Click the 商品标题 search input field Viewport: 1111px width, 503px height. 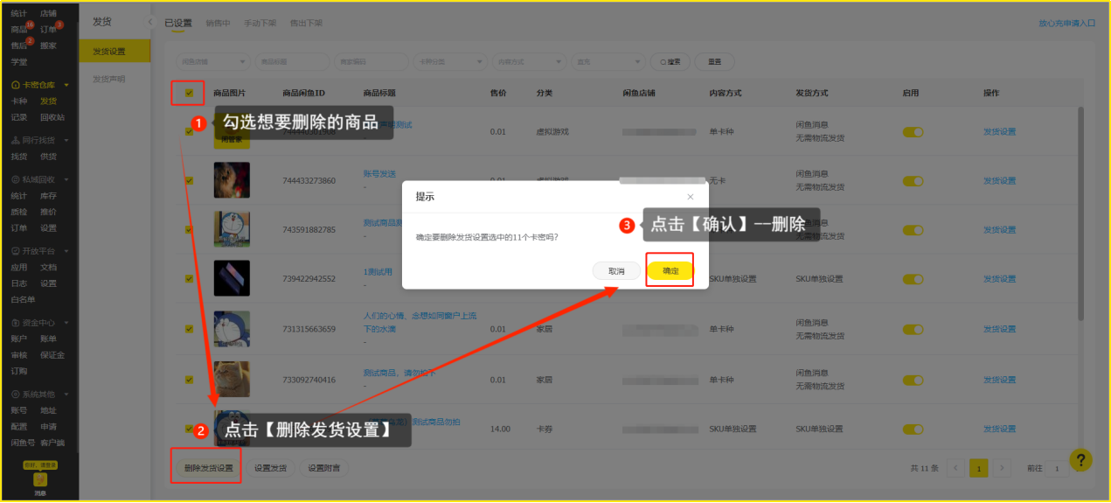click(x=292, y=62)
